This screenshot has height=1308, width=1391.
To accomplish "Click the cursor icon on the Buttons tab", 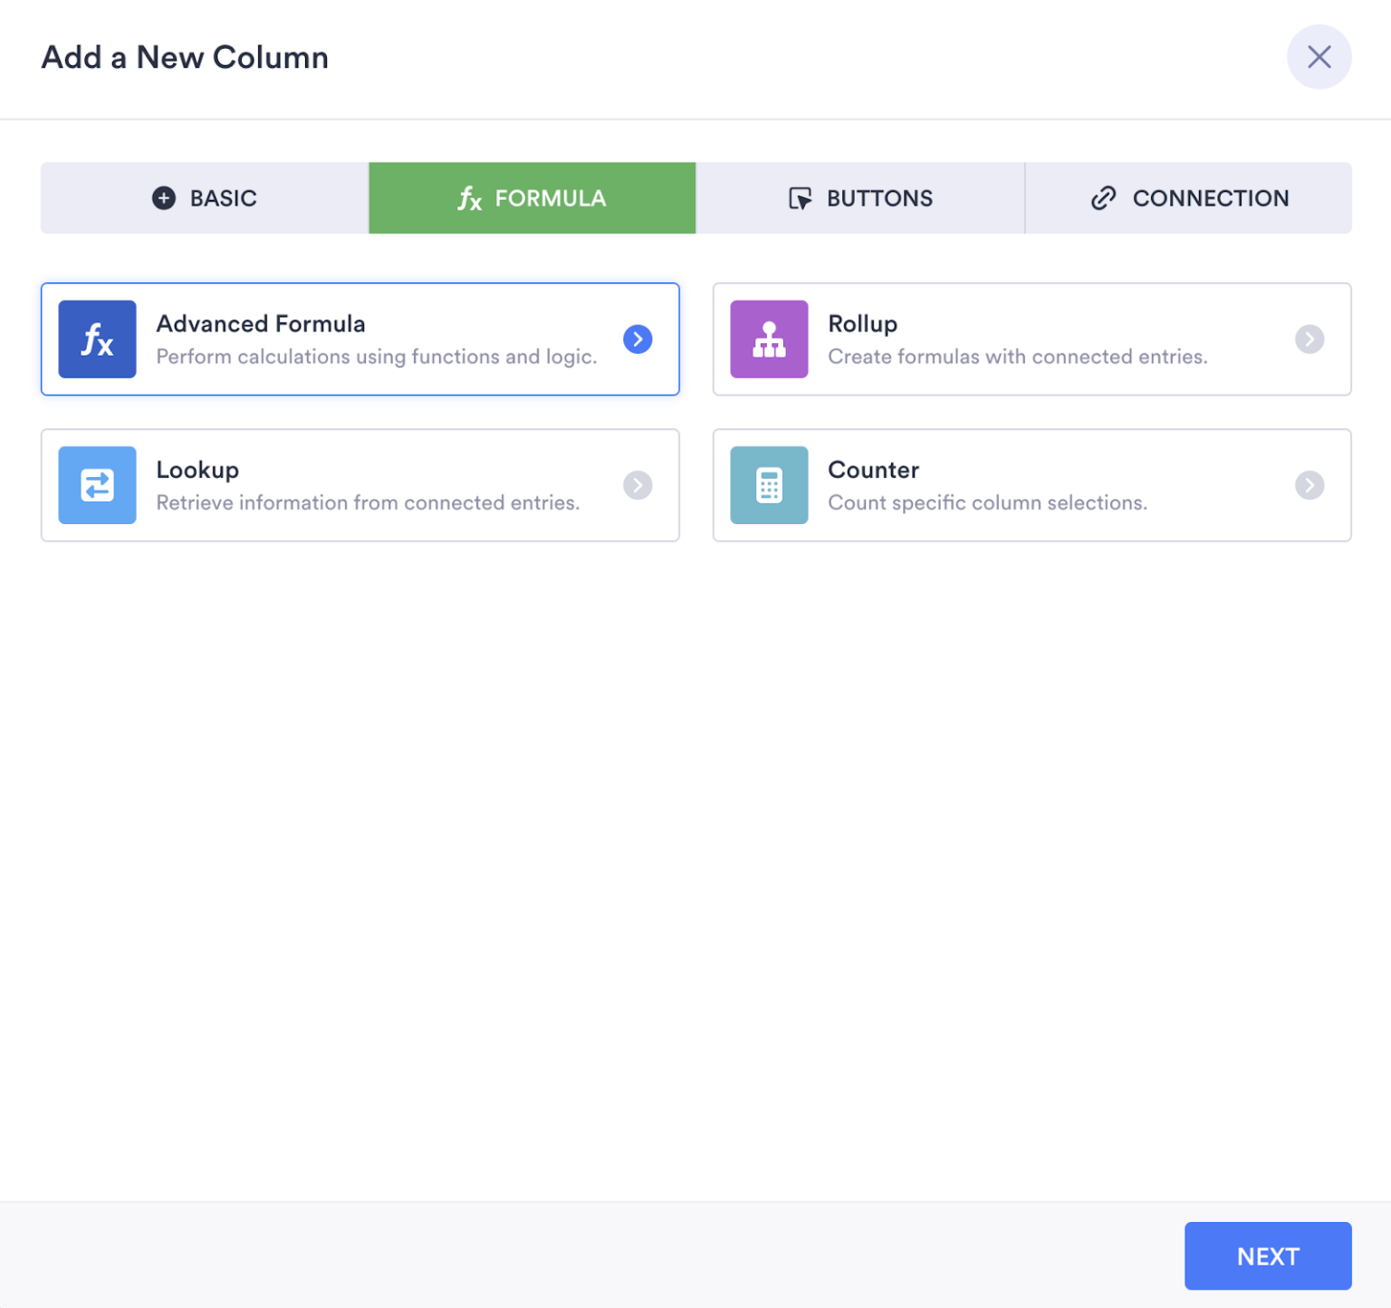I will pos(801,197).
